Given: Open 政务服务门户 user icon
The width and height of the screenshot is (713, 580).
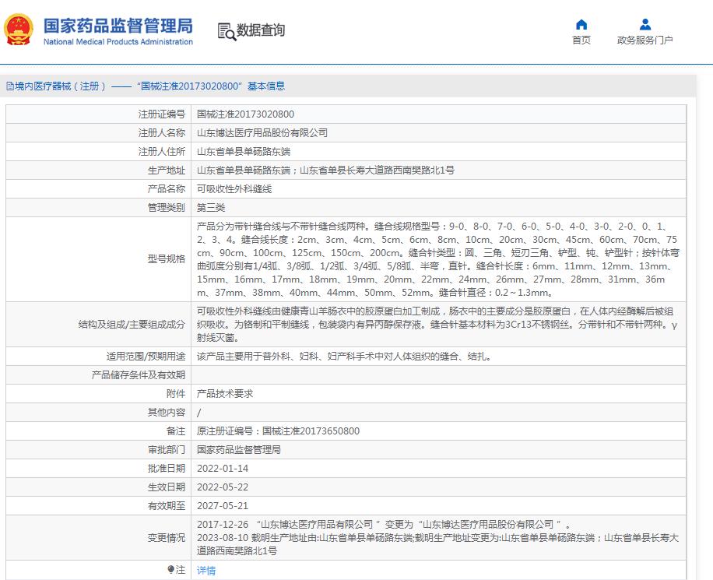Looking at the screenshot, I should [x=645, y=25].
